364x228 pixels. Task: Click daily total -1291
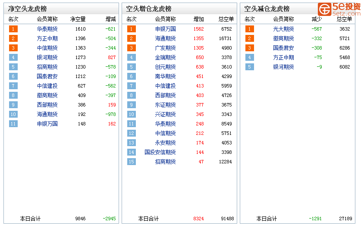(316, 219)
